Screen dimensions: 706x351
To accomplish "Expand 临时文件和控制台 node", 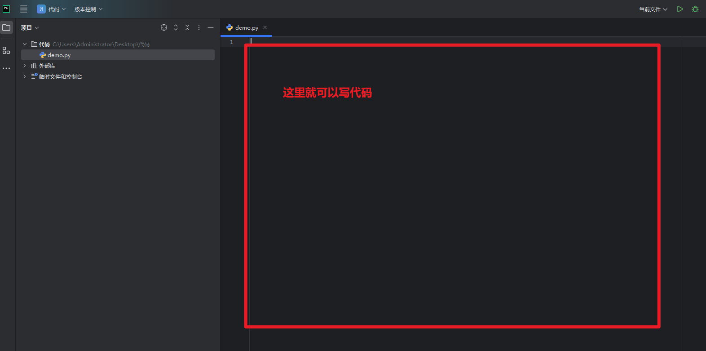I will (x=25, y=76).
